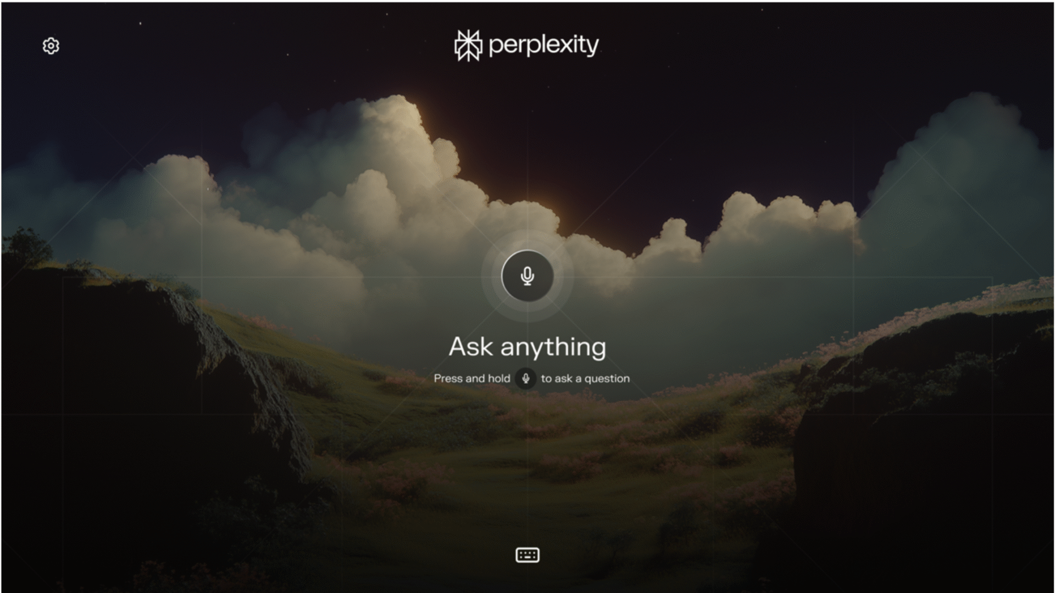Viewport: 1055px width, 593px height.
Task: Start voice input with the center mic
Action: 527,275
